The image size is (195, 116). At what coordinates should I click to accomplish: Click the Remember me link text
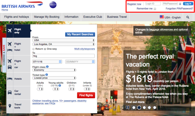click(145, 9)
